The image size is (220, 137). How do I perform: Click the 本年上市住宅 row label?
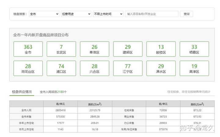coord(26,123)
